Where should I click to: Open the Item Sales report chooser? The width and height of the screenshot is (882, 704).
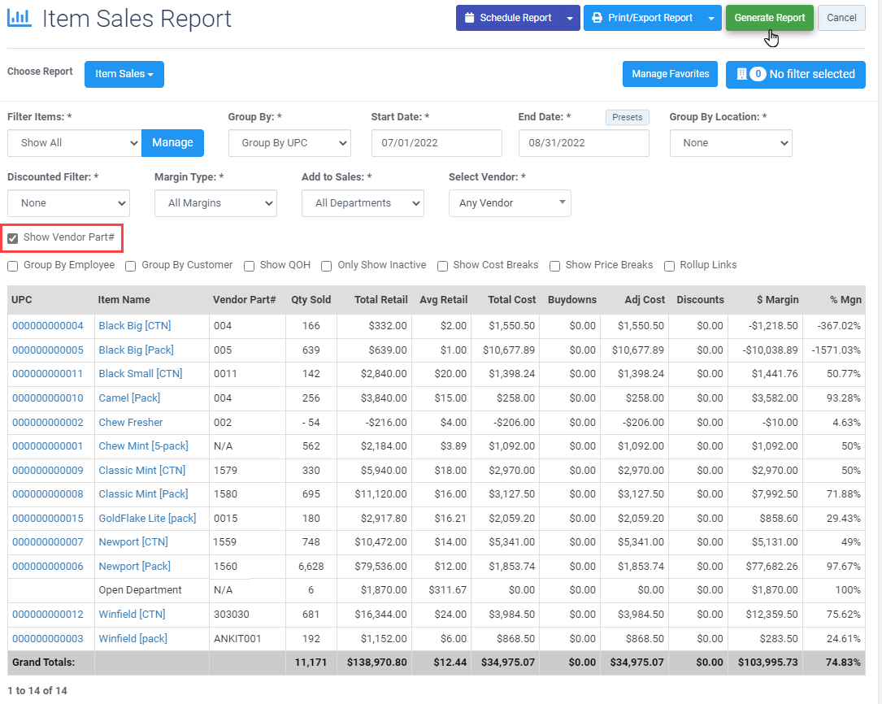click(x=124, y=74)
